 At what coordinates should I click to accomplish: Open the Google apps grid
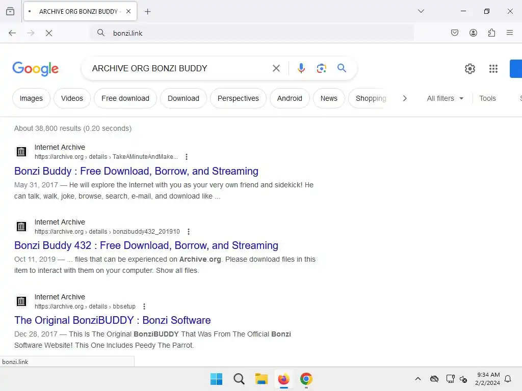click(x=493, y=69)
